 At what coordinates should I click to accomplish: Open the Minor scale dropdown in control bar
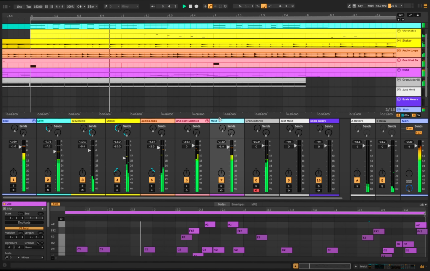(129, 7)
